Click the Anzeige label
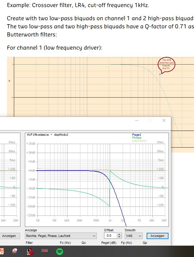The width and height of the screenshot is (194, 257). pyautogui.click(x=31, y=230)
